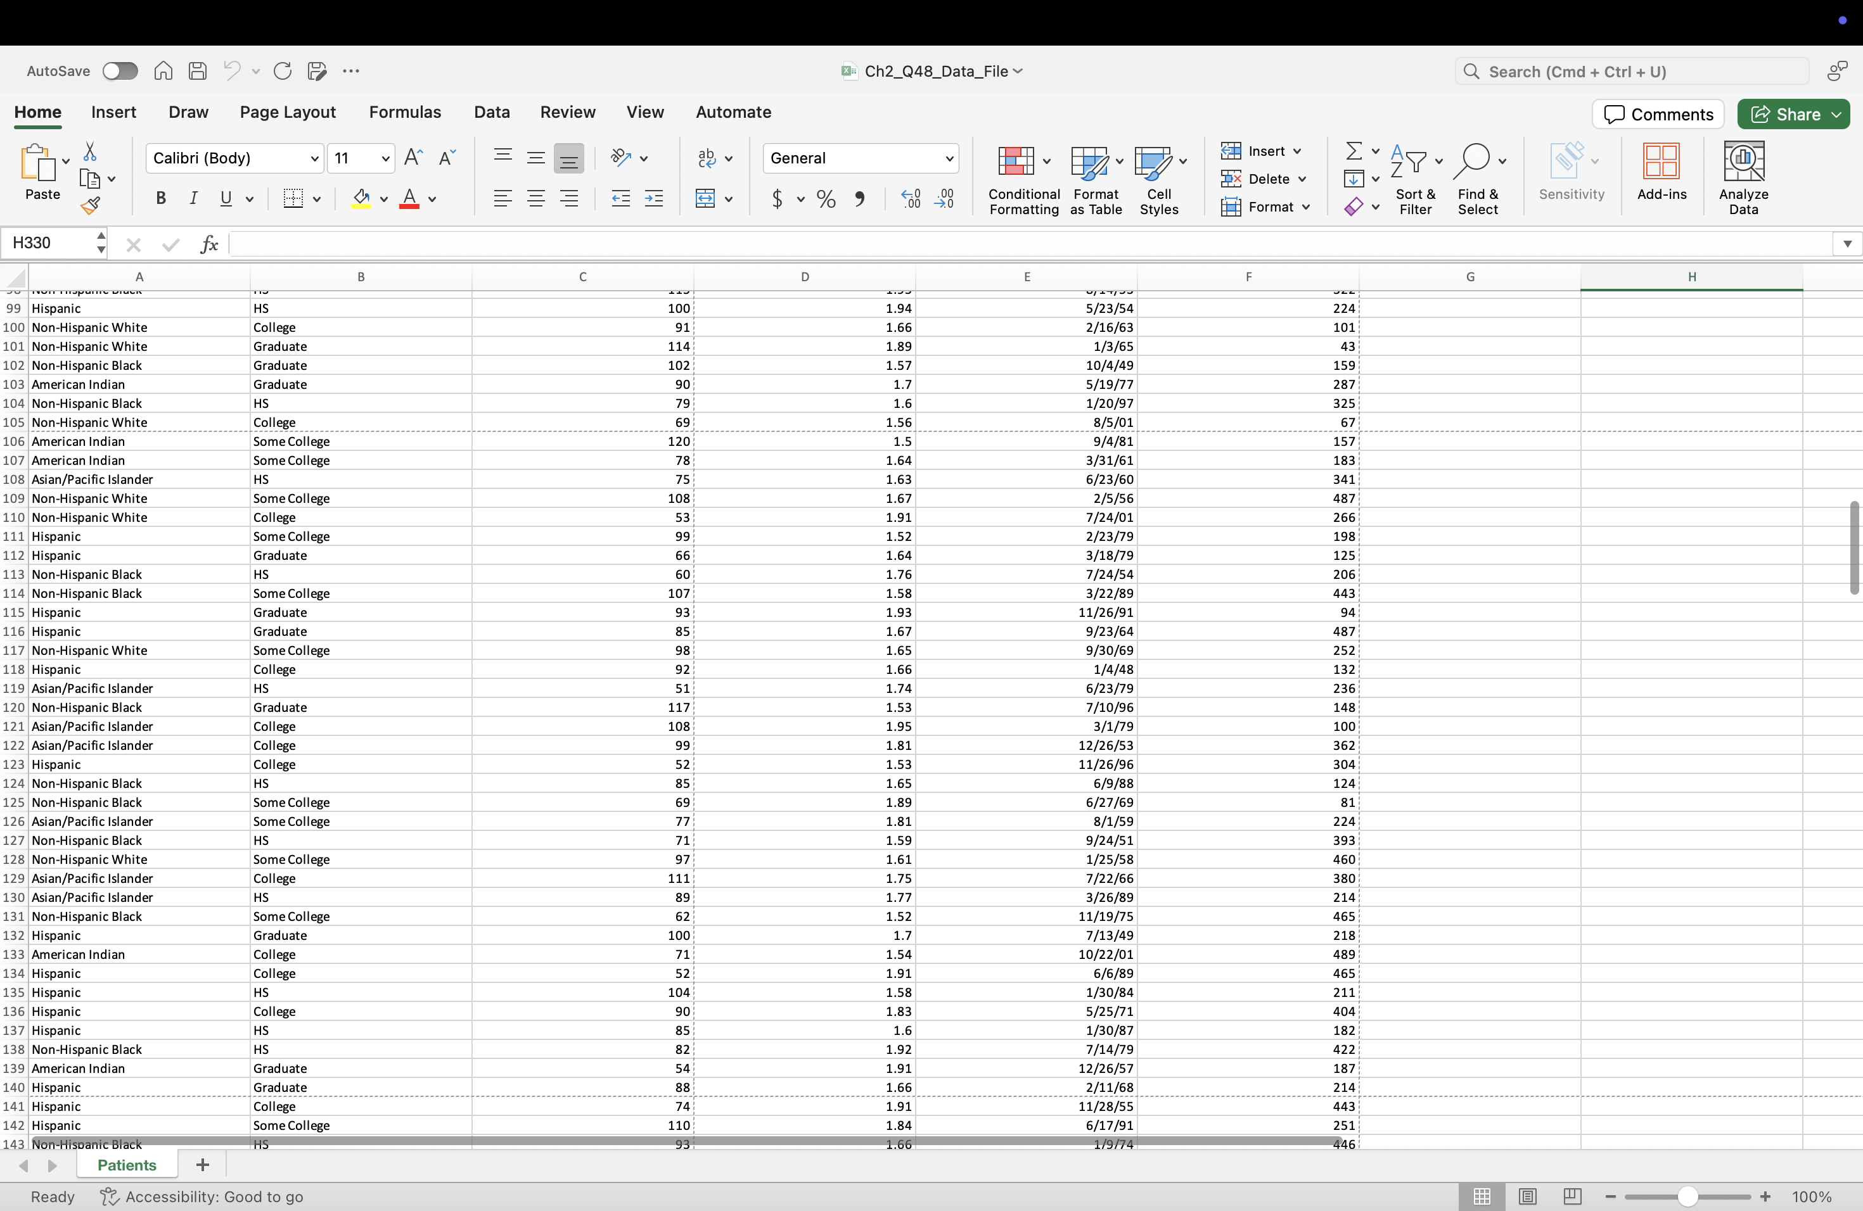Toggle Bold formatting

click(x=160, y=199)
